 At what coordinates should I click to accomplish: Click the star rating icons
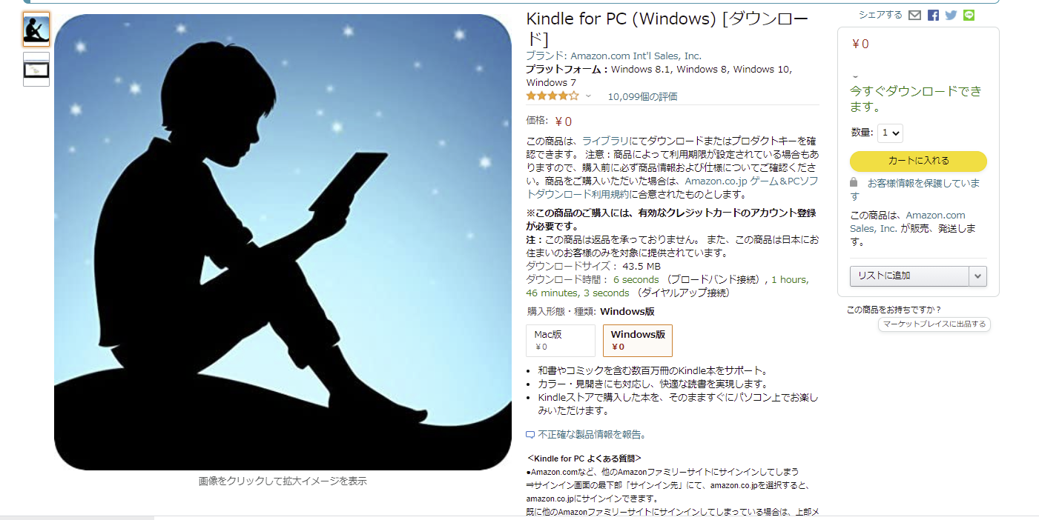(x=553, y=96)
